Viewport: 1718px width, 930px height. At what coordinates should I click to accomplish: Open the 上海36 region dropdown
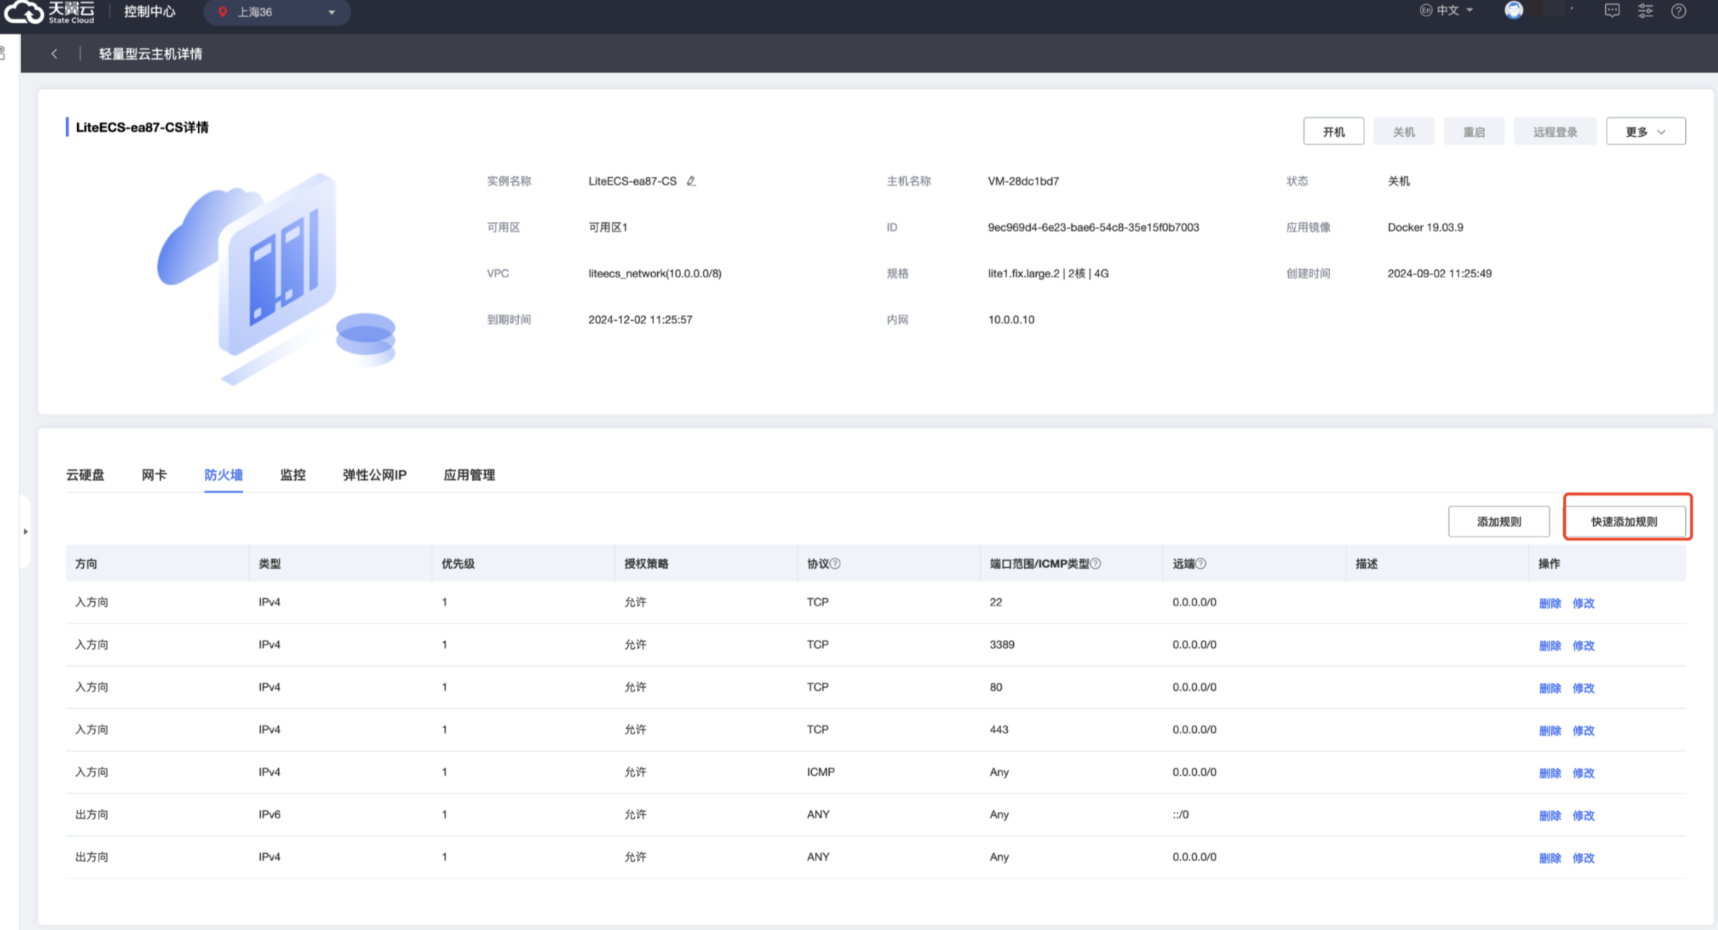tap(277, 12)
